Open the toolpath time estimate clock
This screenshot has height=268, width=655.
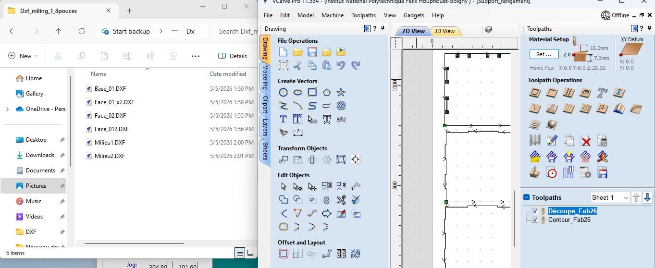(552, 172)
